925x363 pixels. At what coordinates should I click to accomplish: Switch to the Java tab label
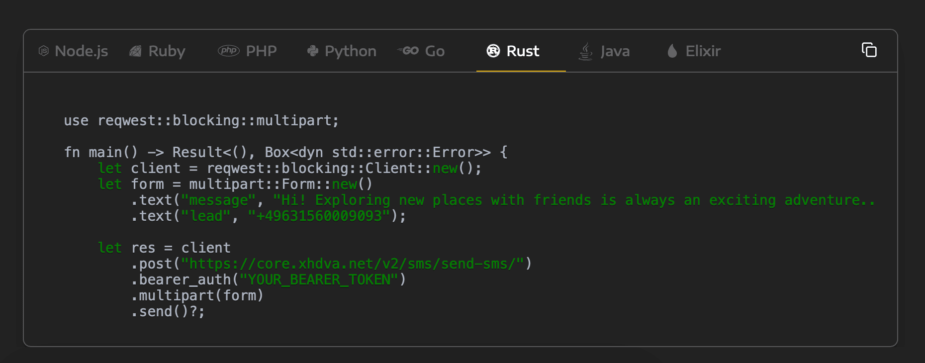(615, 51)
